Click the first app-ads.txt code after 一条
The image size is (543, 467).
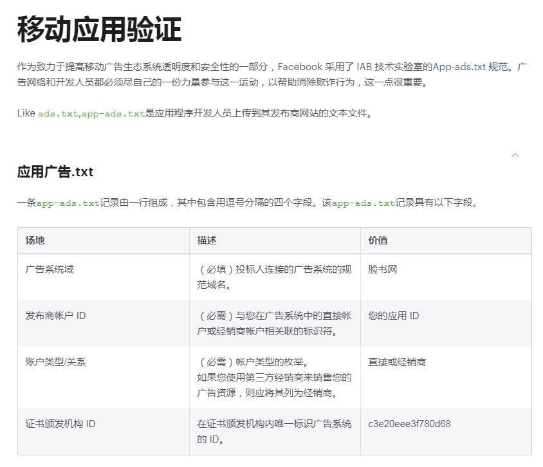(x=68, y=203)
